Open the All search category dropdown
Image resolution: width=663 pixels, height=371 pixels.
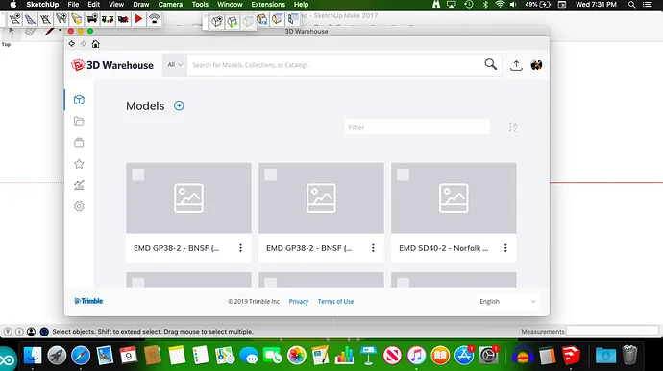pos(175,65)
